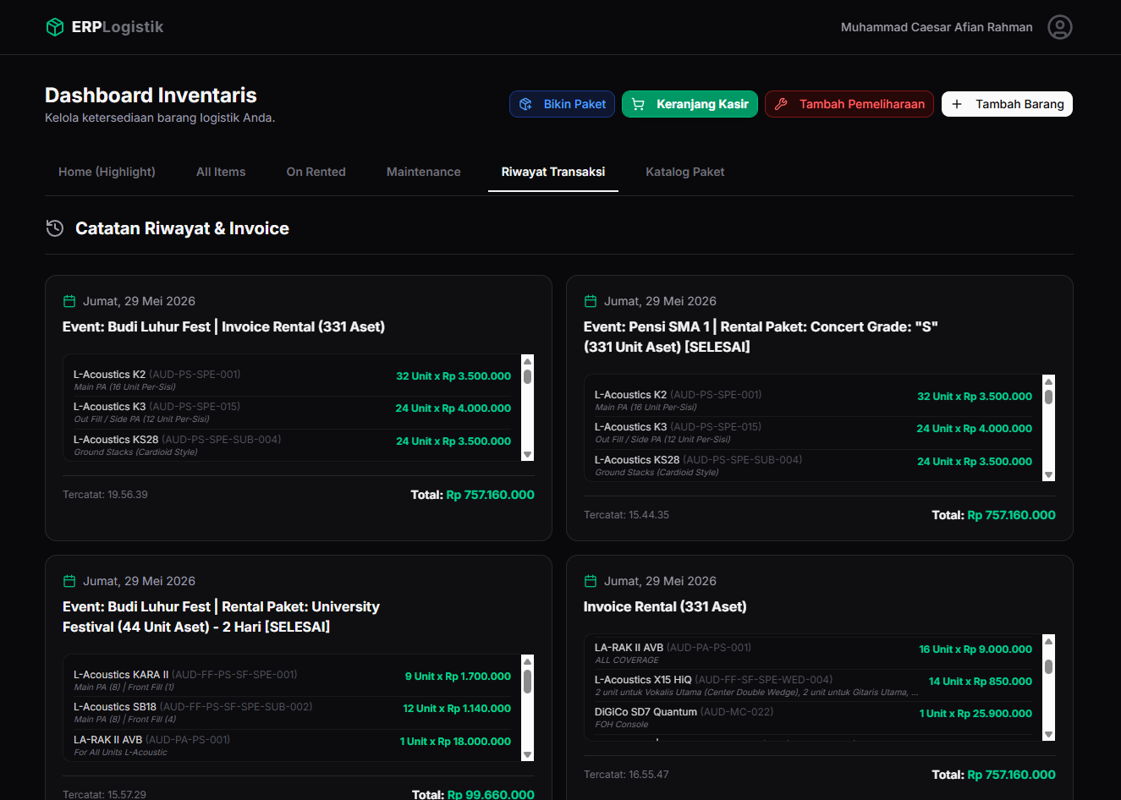
Task: Click Tambah Pemeliharaan button
Action: (849, 104)
